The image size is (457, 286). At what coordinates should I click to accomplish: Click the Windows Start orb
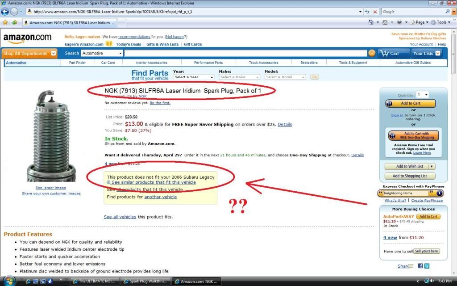click(8, 281)
